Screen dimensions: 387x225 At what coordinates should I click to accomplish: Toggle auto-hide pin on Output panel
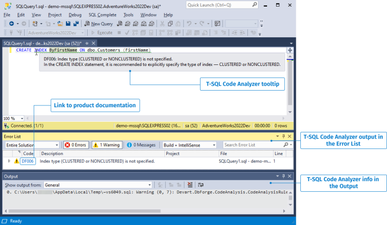click(283, 176)
